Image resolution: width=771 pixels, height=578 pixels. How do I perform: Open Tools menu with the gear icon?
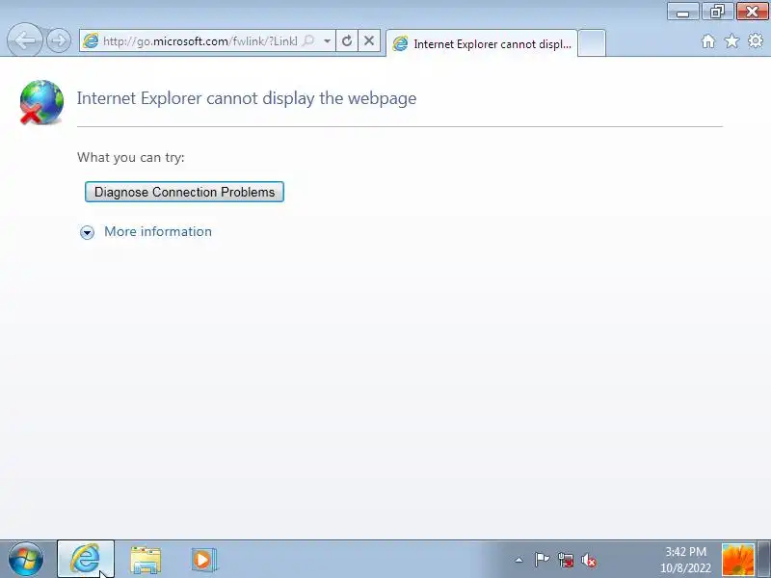756,40
